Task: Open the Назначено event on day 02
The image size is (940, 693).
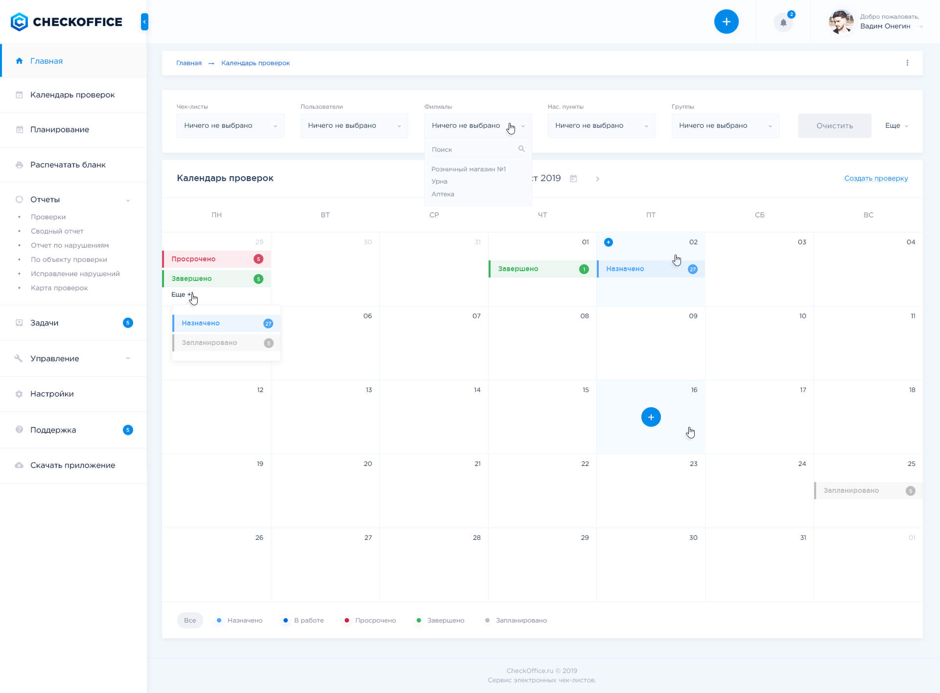Action: coord(651,269)
